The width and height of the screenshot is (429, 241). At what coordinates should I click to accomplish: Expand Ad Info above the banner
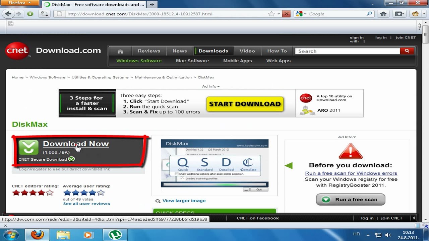(x=211, y=86)
